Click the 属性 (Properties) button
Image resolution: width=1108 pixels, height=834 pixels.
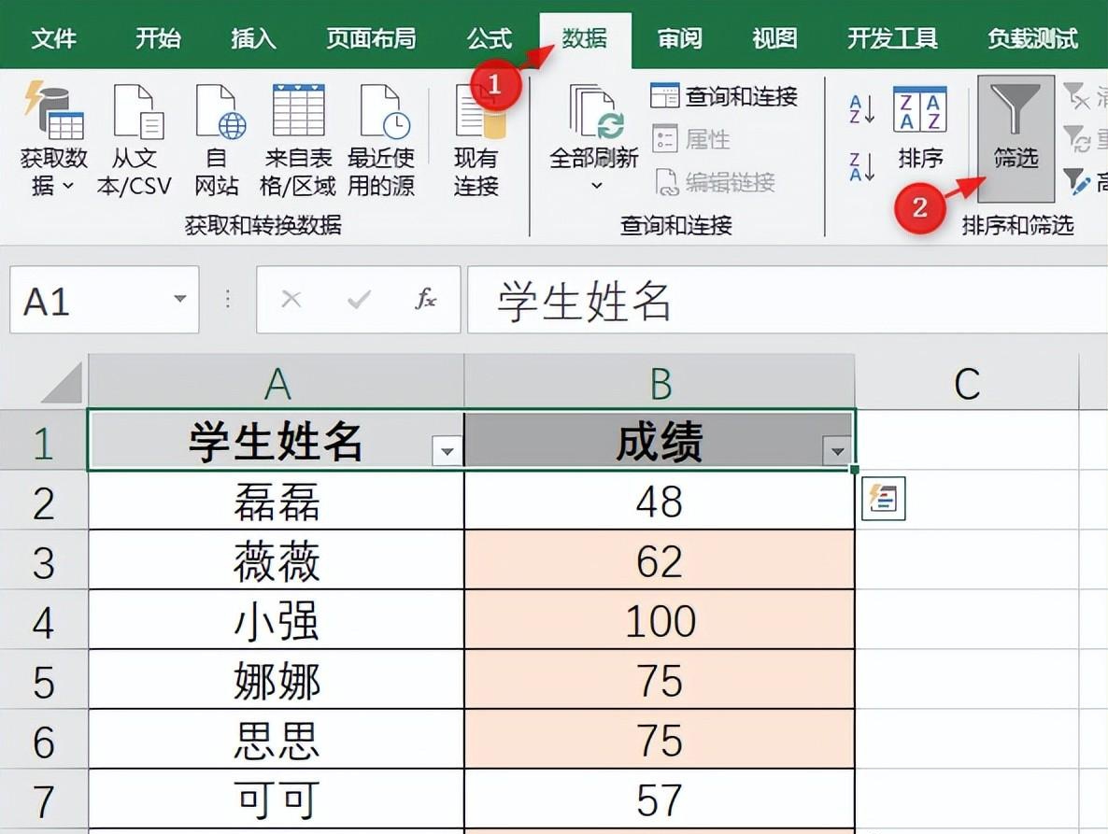click(691, 139)
